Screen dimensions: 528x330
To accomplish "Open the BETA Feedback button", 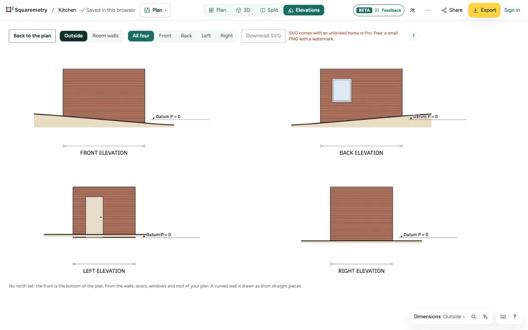I will pos(378,10).
